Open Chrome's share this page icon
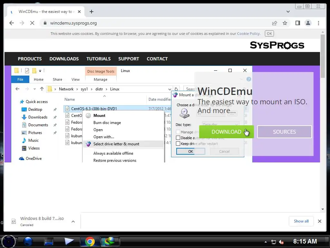This screenshot has height=248, width=330. [x=275, y=23]
